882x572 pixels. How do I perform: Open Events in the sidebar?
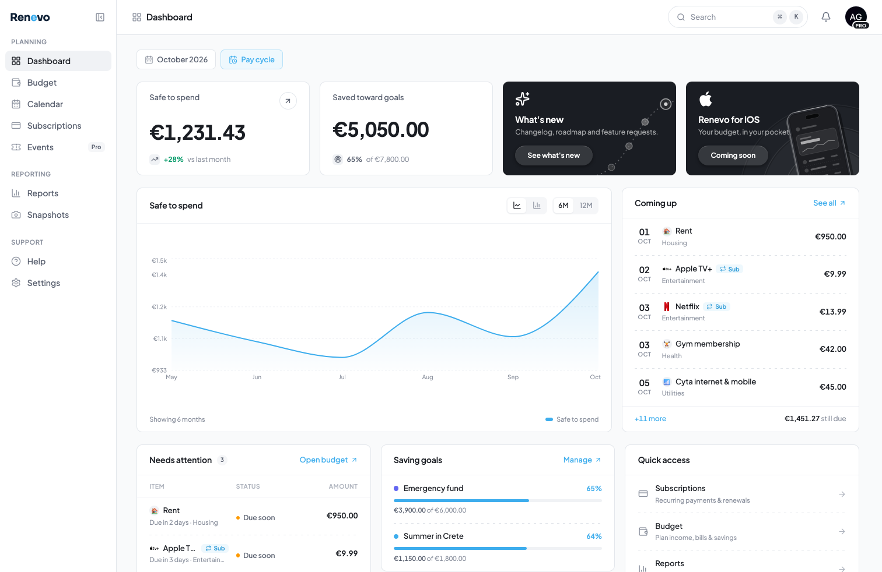[58, 147]
